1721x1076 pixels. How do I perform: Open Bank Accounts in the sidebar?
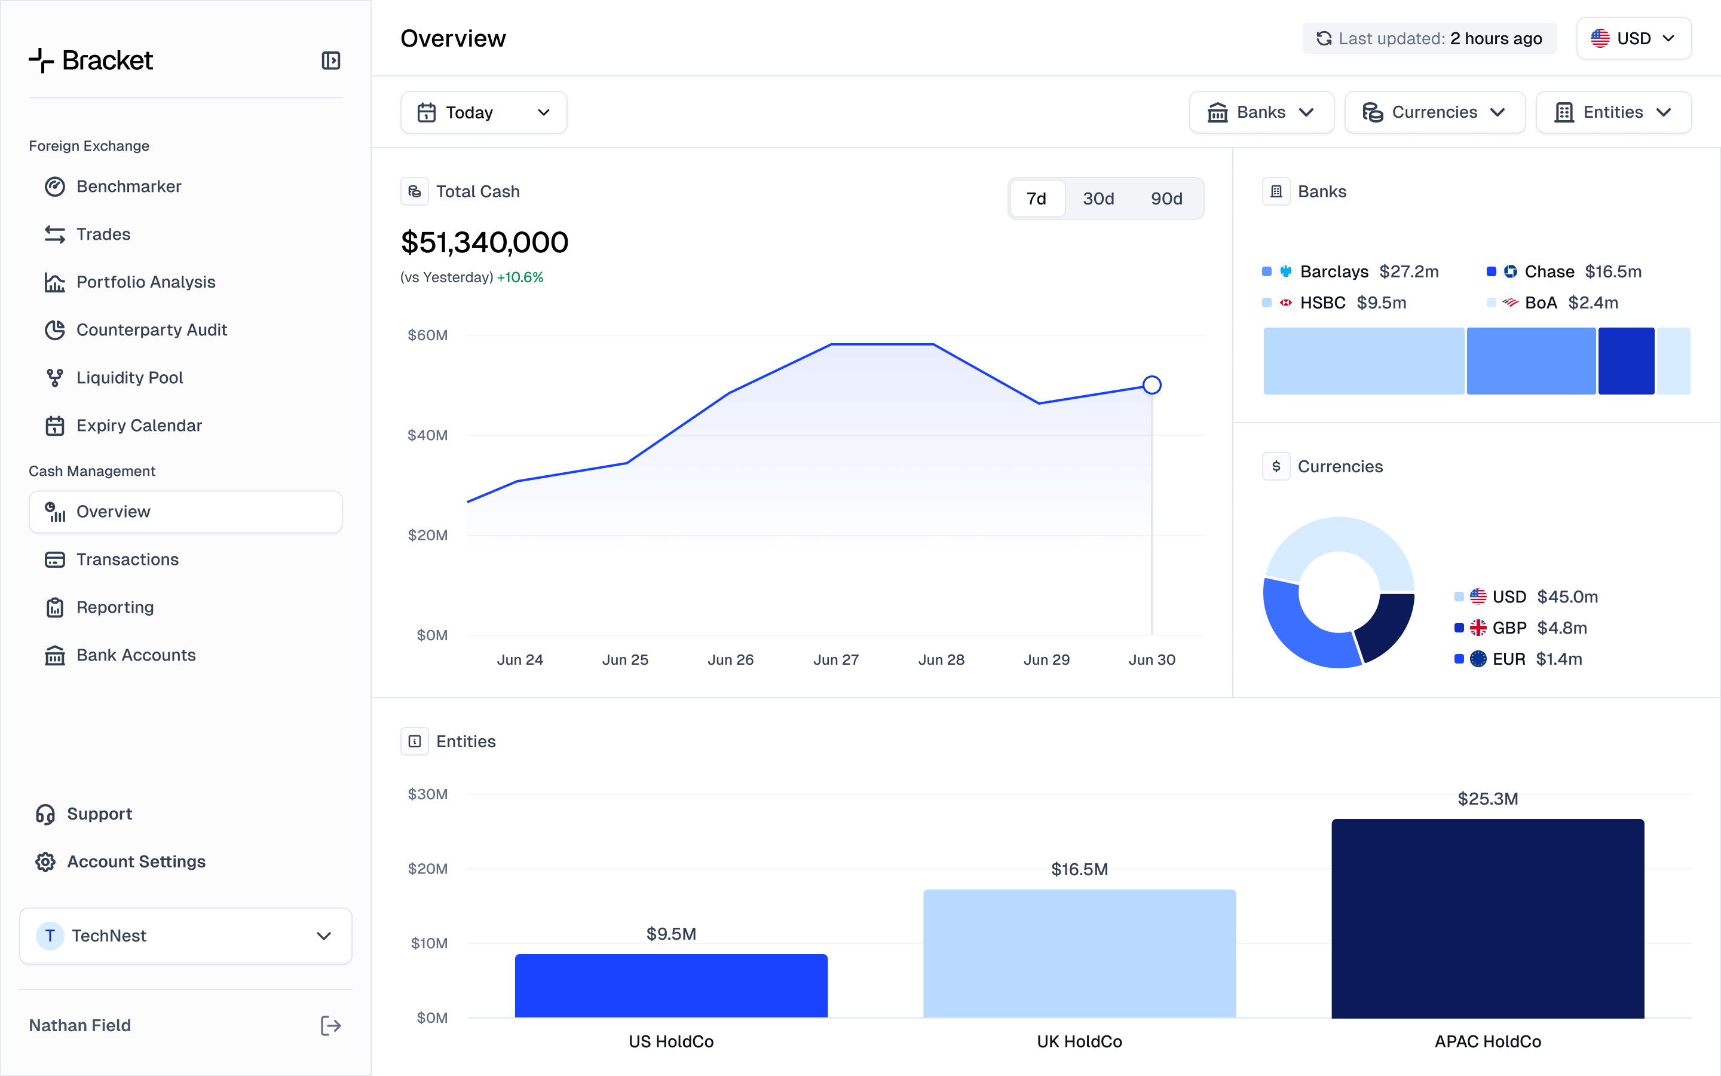(x=136, y=655)
